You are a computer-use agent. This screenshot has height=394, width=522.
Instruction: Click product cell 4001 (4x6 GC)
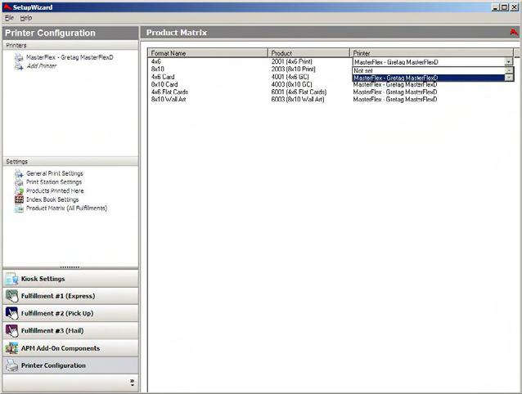click(x=290, y=77)
